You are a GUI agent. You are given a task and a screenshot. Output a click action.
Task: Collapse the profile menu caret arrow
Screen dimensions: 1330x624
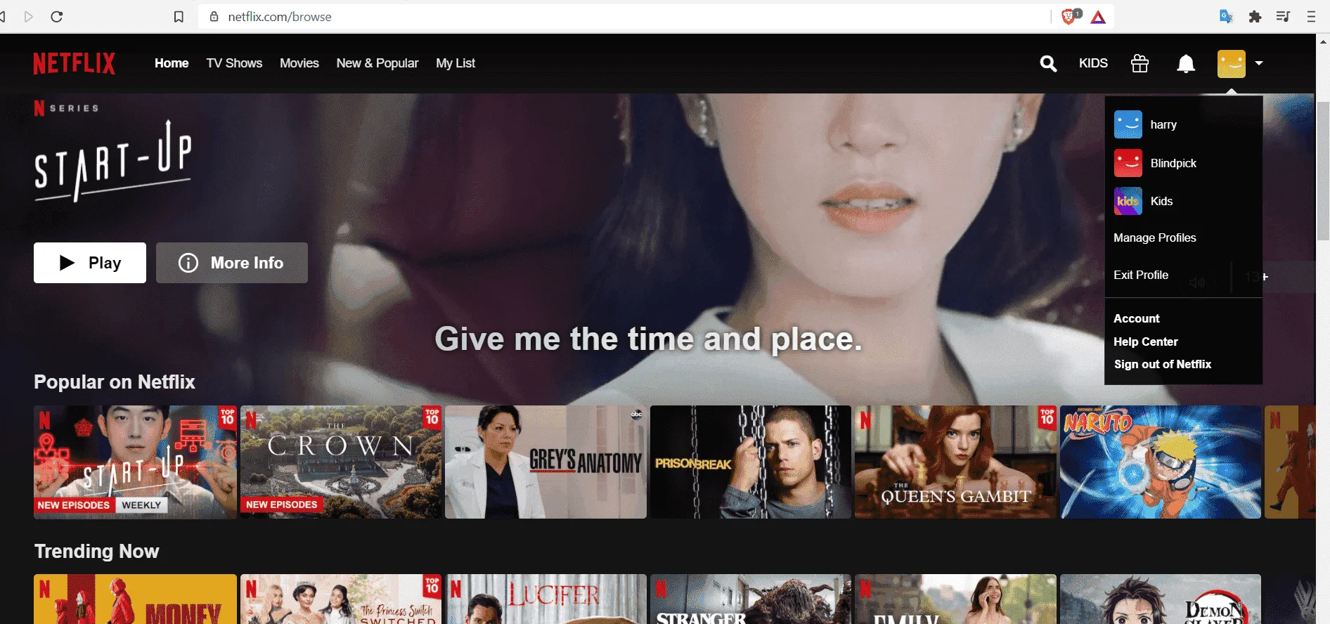(x=1259, y=63)
